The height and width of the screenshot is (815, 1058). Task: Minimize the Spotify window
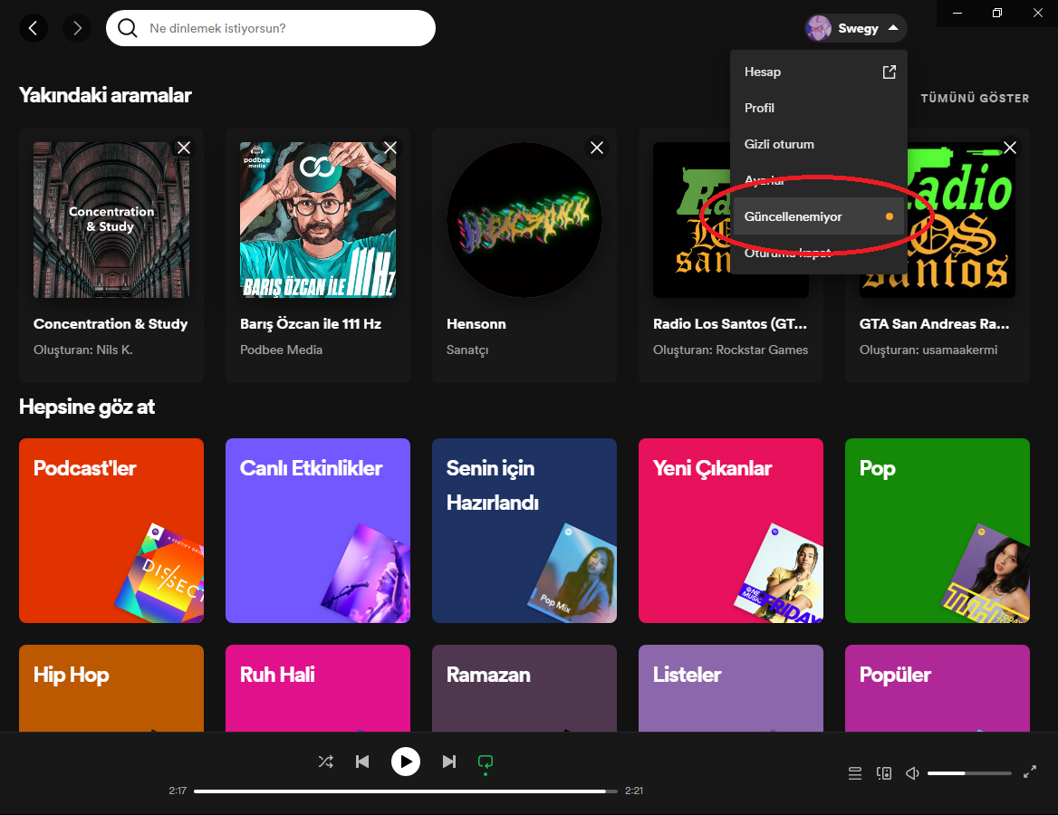coord(957,13)
